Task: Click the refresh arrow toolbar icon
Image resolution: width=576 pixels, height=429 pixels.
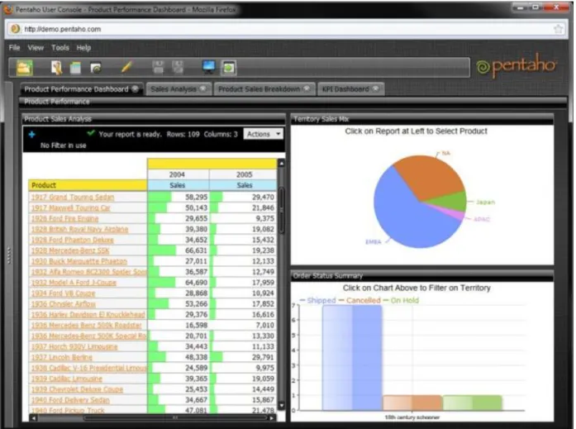Action: tap(96, 69)
